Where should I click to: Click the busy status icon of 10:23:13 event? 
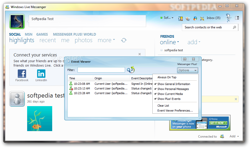tap(71, 88)
